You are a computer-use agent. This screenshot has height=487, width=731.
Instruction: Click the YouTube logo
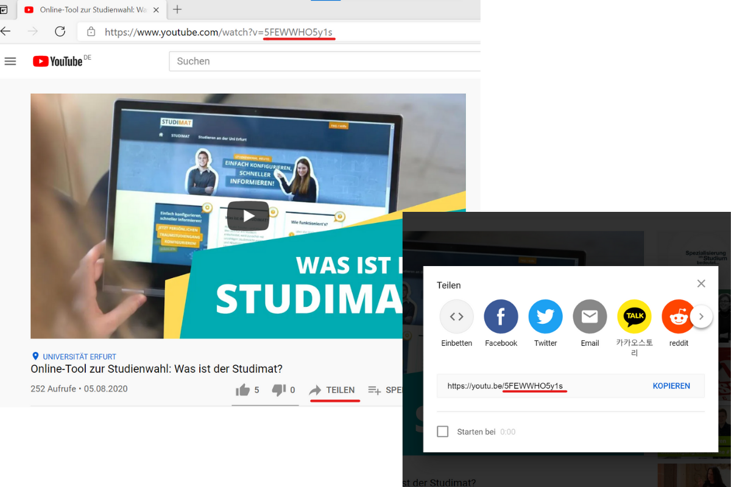tap(58, 61)
